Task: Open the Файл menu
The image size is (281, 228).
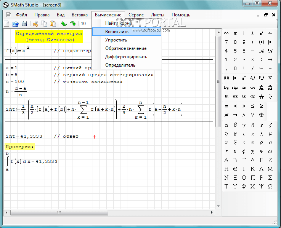Action: [x=21, y=15]
